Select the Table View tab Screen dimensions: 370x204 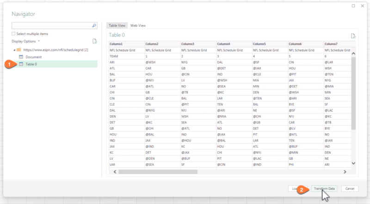click(x=117, y=25)
